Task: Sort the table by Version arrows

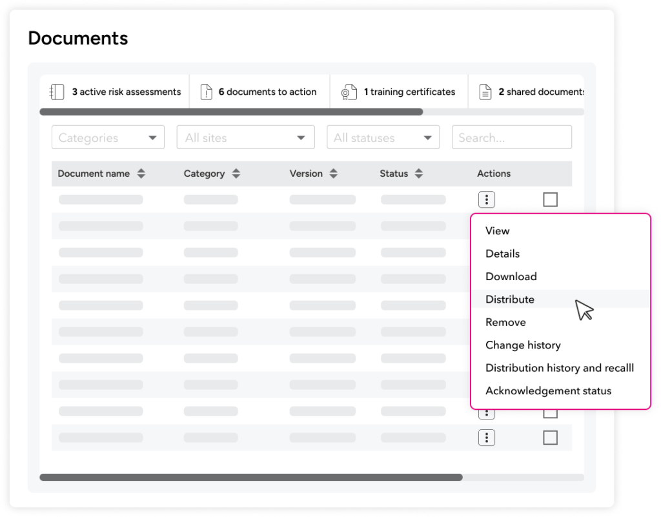Action: 334,174
